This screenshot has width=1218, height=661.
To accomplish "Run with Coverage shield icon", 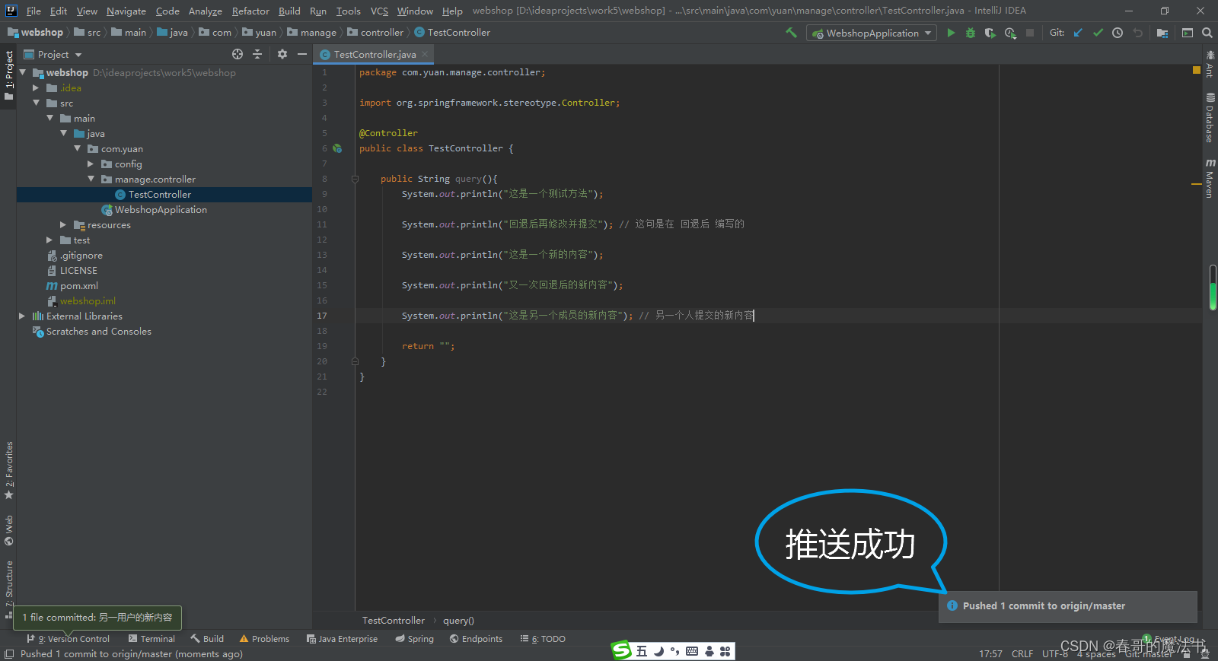I will click(990, 33).
